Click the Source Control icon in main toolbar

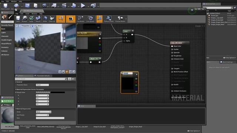tap(16, 6)
